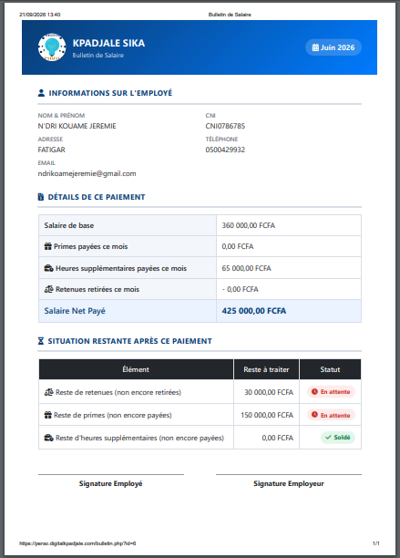Click the page number 1/1
Viewport: 400px width, 558px height.
point(376,543)
